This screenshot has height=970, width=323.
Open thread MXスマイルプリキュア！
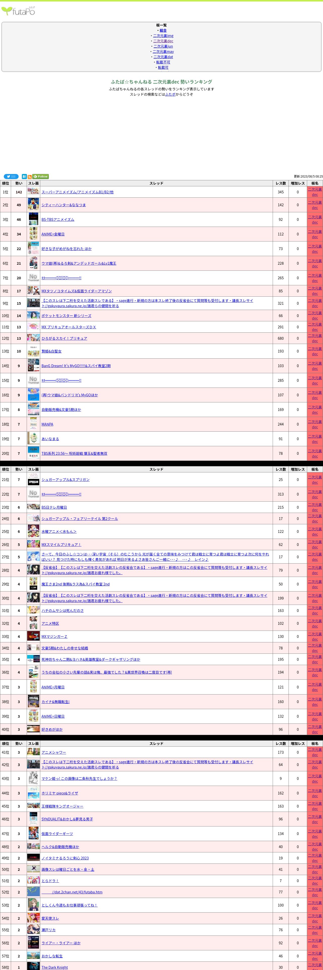tap(61, 545)
